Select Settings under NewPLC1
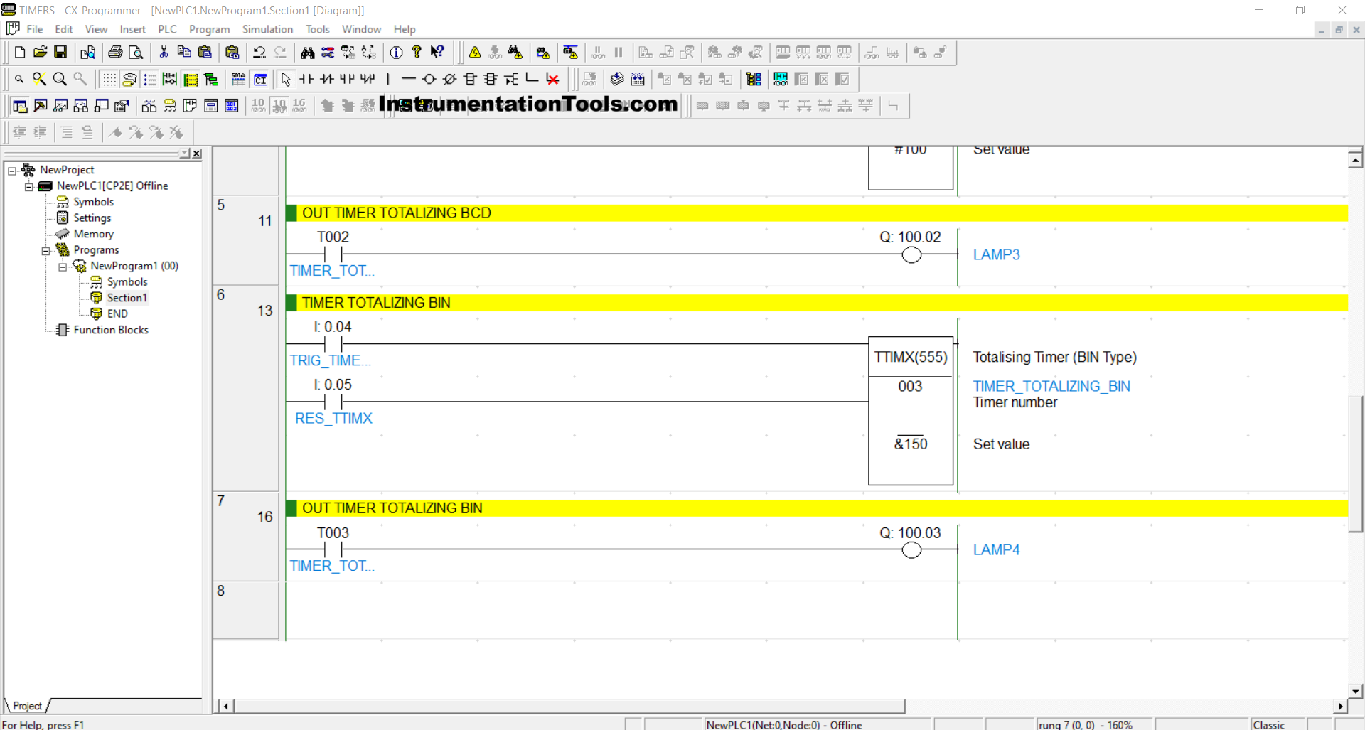 click(x=92, y=218)
